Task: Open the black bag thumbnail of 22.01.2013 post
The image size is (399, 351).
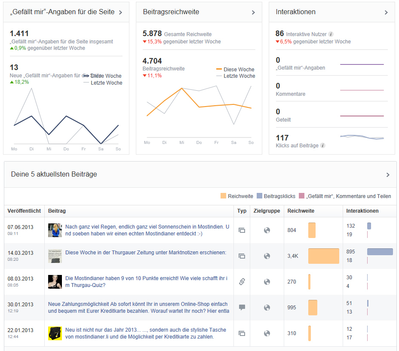Action: [x=55, y=333]
